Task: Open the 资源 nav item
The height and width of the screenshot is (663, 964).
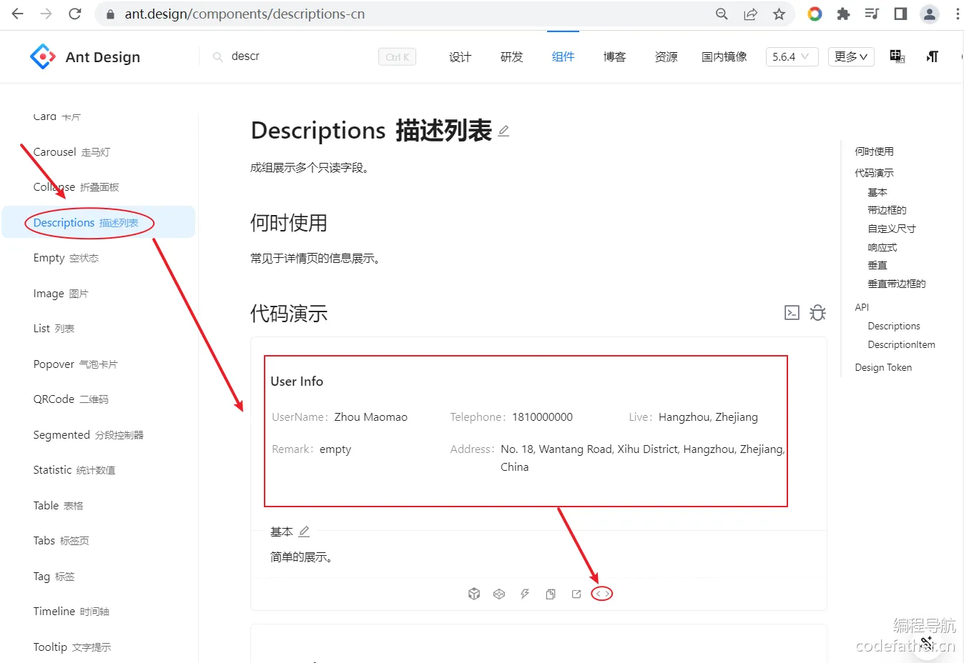Action: click(x=666, y=57)
